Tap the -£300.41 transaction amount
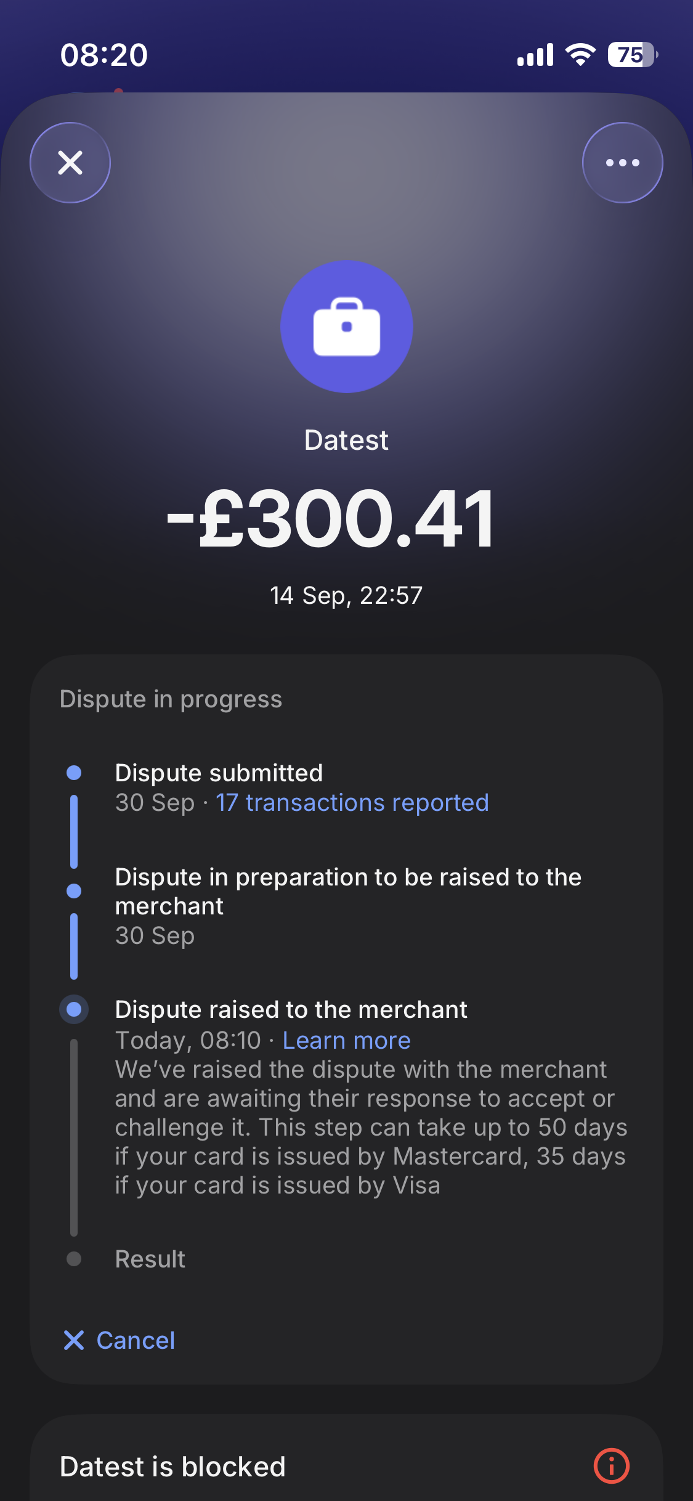 click(331, 518)
